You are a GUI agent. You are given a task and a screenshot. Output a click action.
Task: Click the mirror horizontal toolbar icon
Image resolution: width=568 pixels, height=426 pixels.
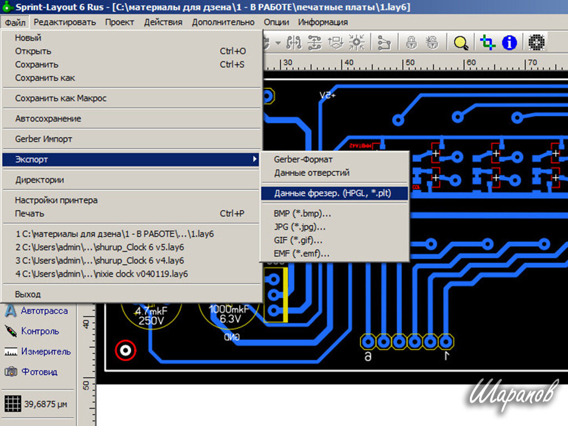tap(294, 42)
